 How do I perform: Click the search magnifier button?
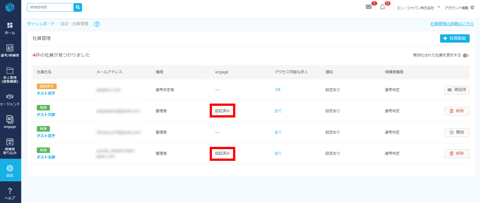pyautogui.click(x=78, y=7)
